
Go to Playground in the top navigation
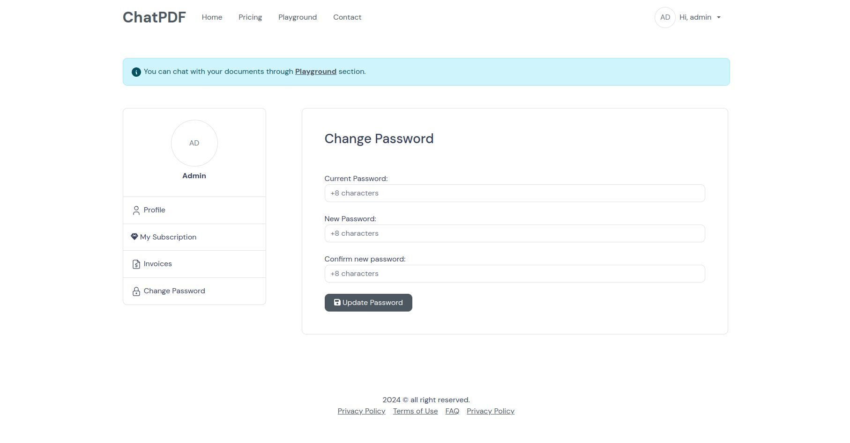click(x=298, y=17)
